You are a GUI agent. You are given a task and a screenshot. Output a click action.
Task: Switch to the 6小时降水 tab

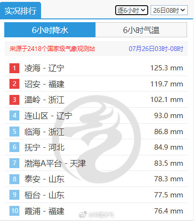click(50, 30)
